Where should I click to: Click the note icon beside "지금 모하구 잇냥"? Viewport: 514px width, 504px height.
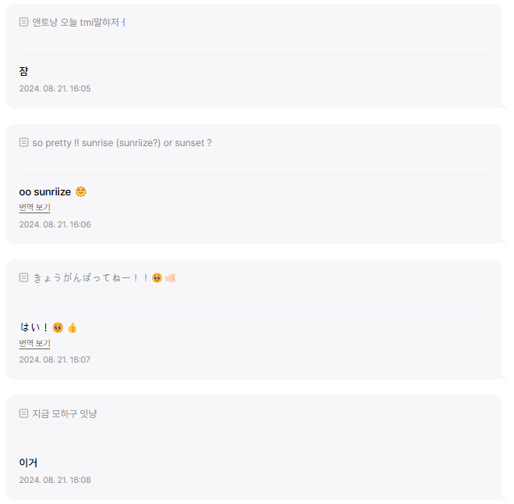[x=23, y=413]
